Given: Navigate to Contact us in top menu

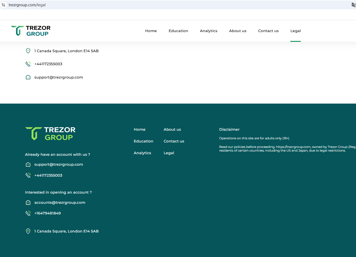Looking at the screenshot, I should click(x=268, y=31).
